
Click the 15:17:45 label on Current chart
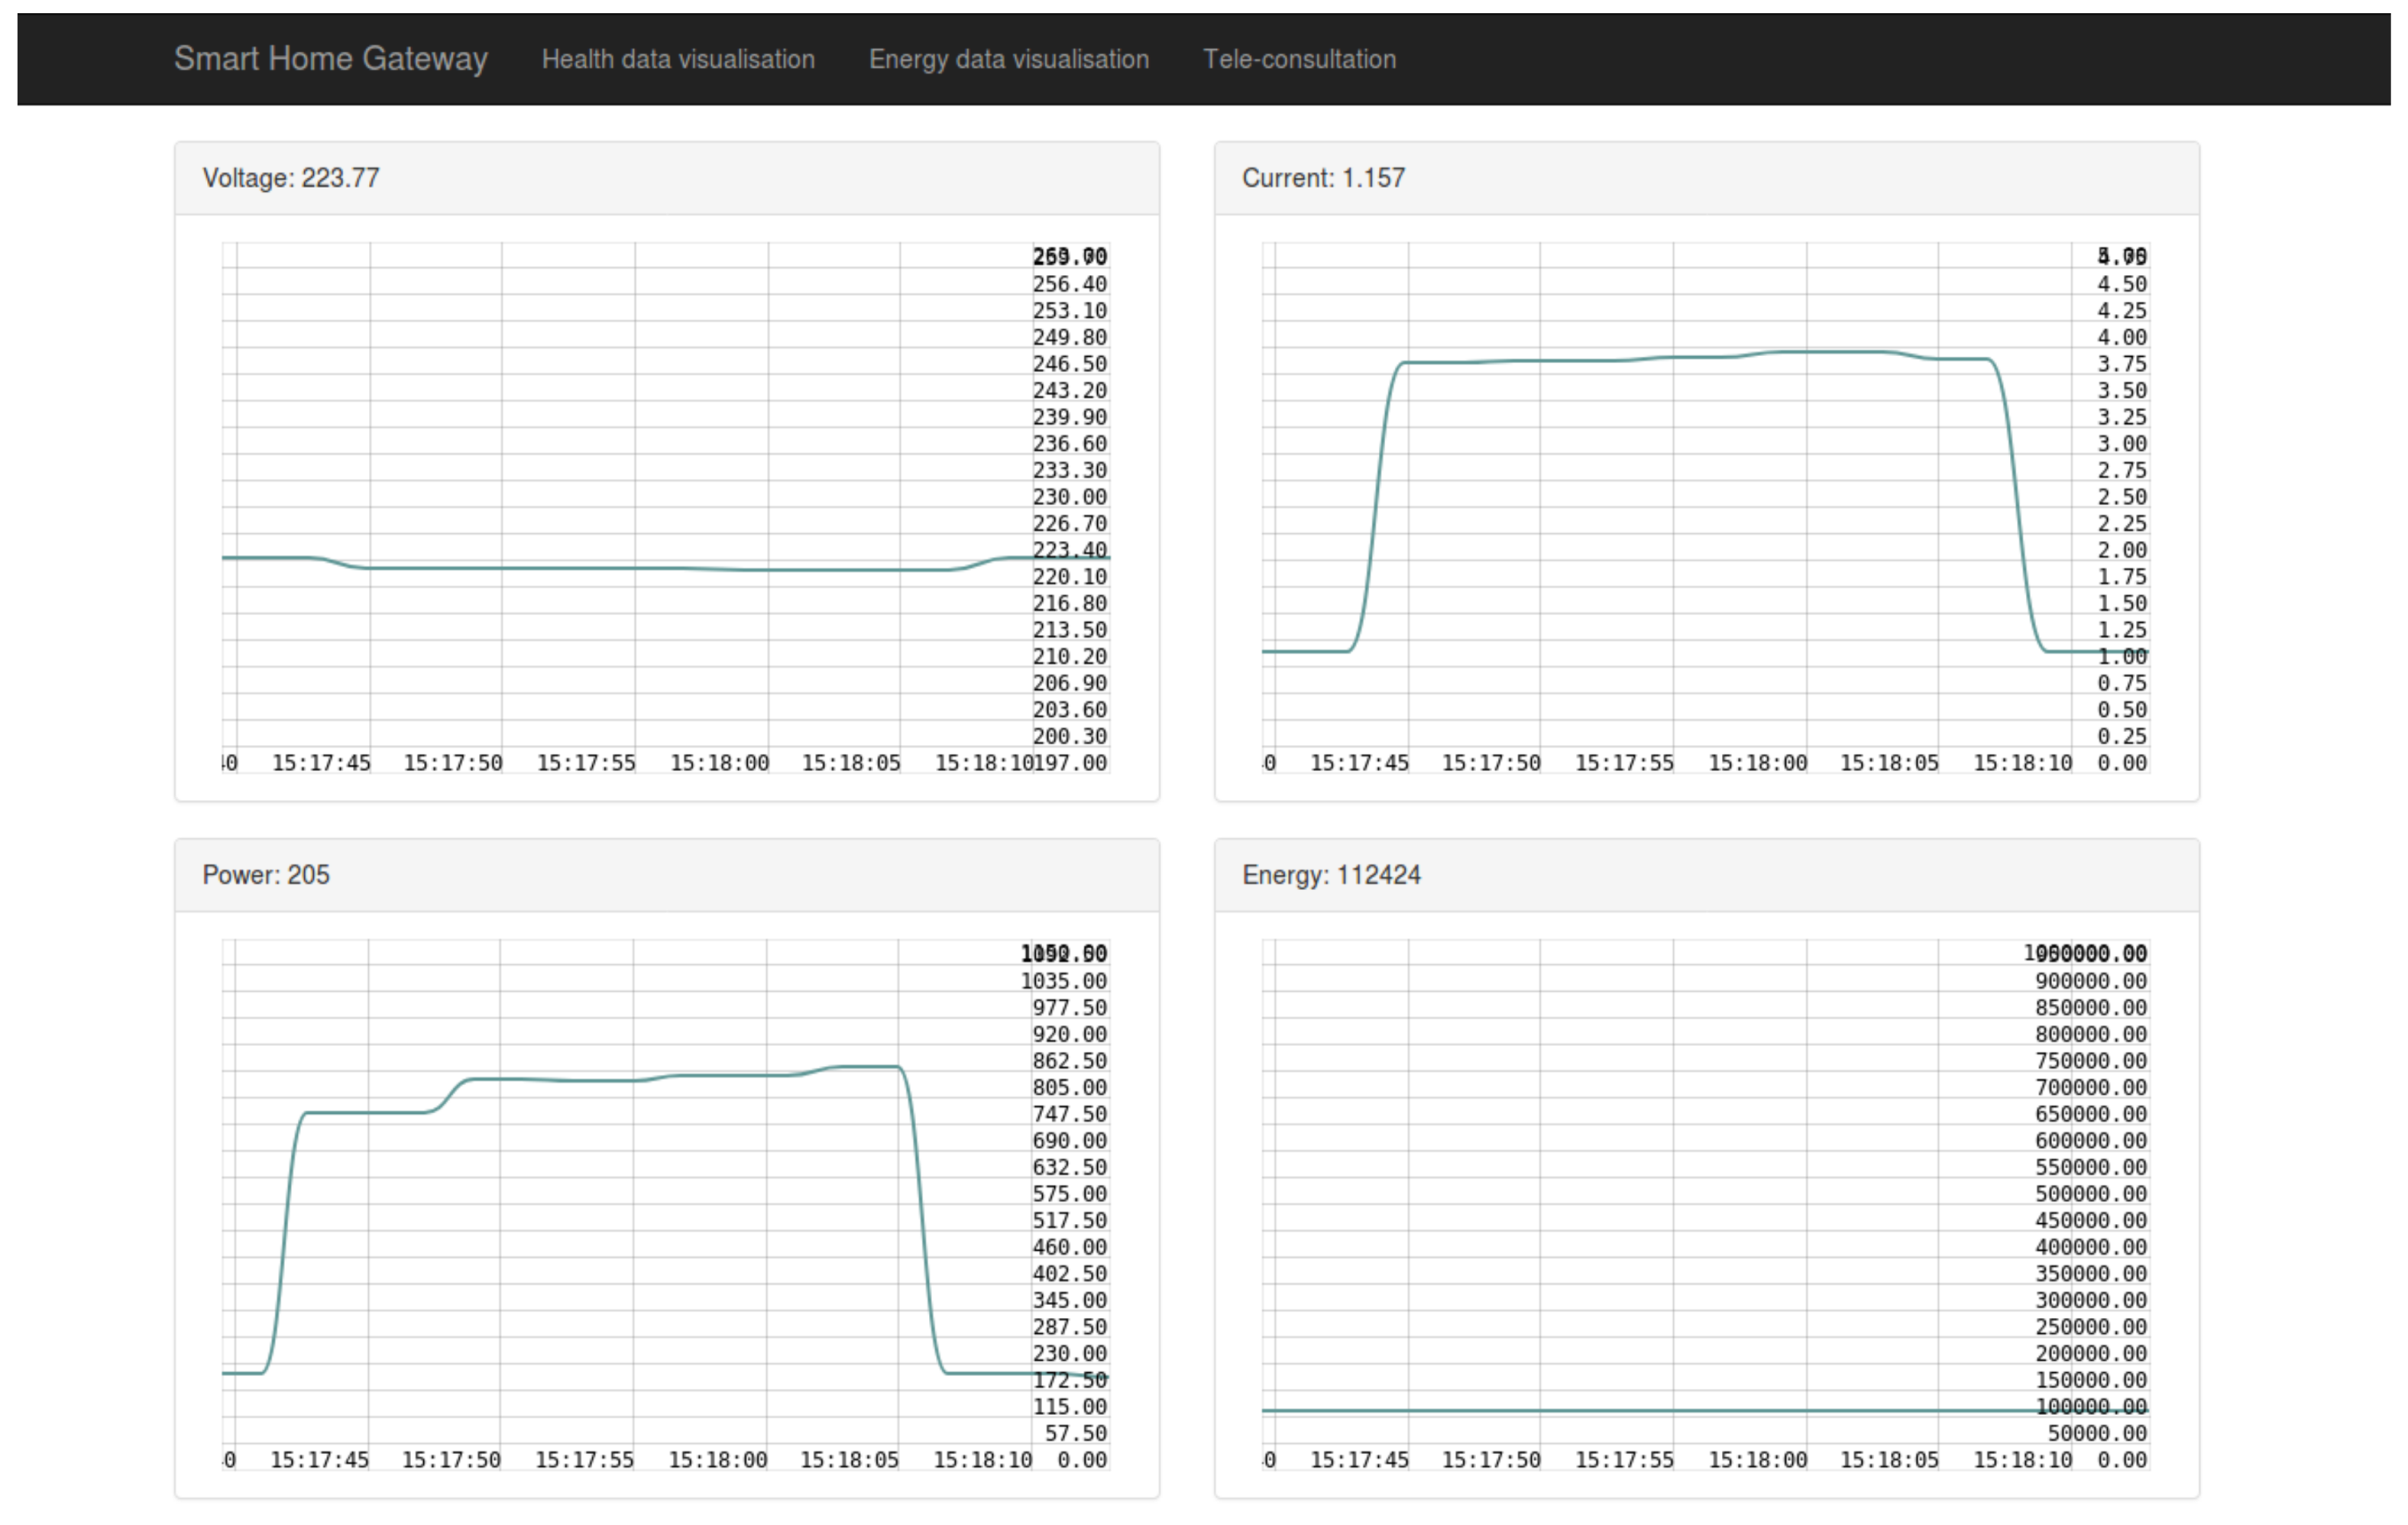(x=1359, y=763)
